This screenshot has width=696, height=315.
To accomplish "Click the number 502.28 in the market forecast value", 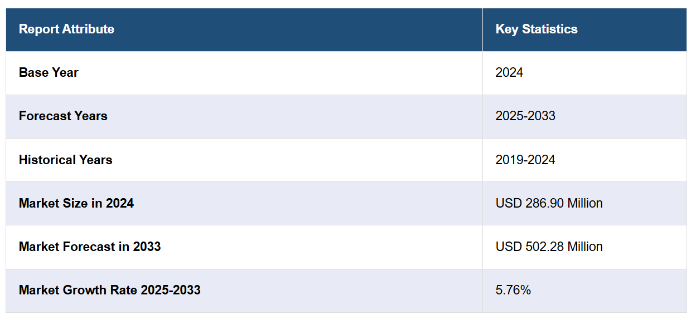I will (x=544, y=247).
